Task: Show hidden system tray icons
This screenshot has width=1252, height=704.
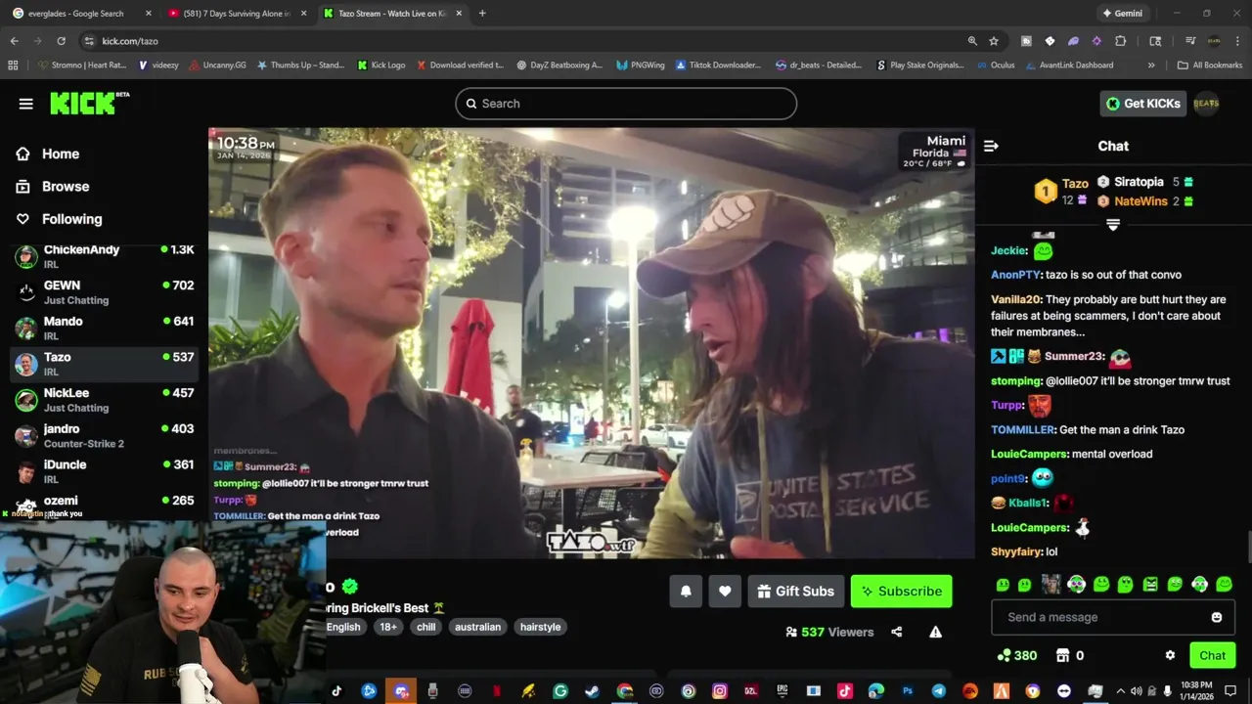Action: point(1120,691)
